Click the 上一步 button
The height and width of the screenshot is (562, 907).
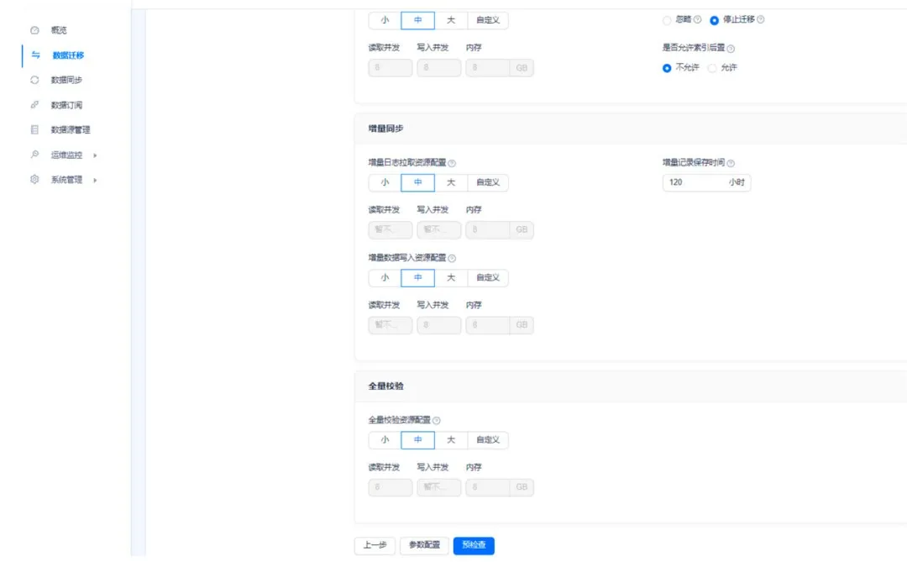coord(375,545)
